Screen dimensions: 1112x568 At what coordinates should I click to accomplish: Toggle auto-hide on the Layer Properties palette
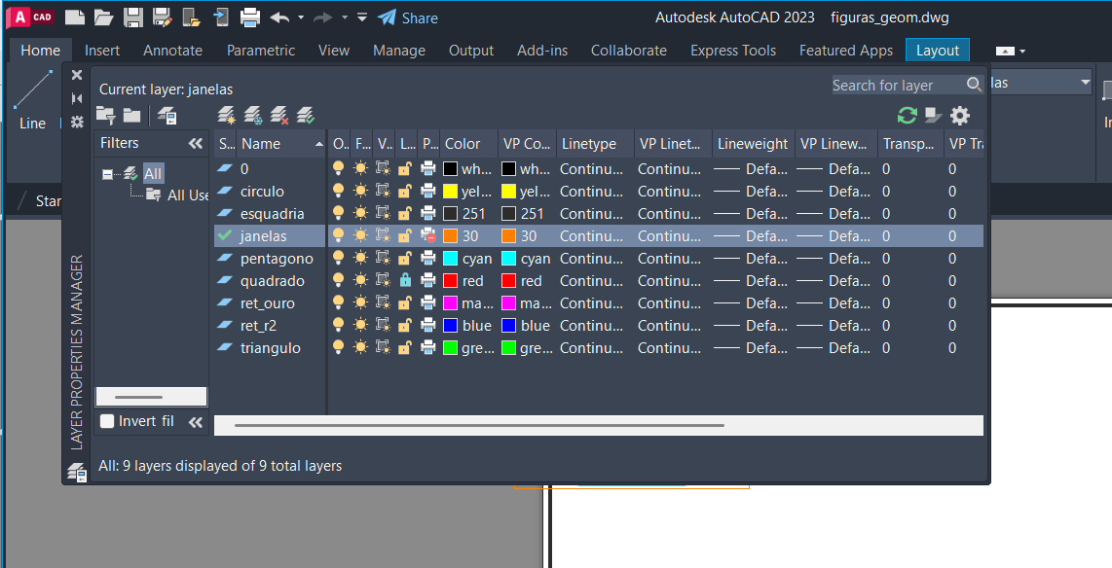click(77, 98)
